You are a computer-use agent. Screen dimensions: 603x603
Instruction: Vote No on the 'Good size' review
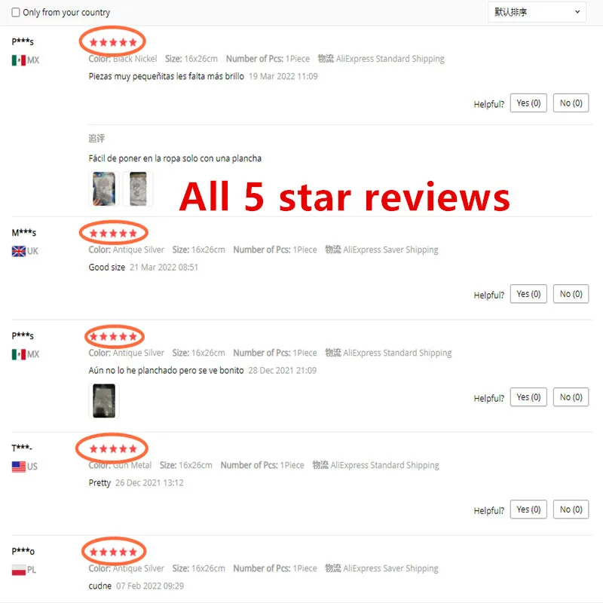coord(571,294)
